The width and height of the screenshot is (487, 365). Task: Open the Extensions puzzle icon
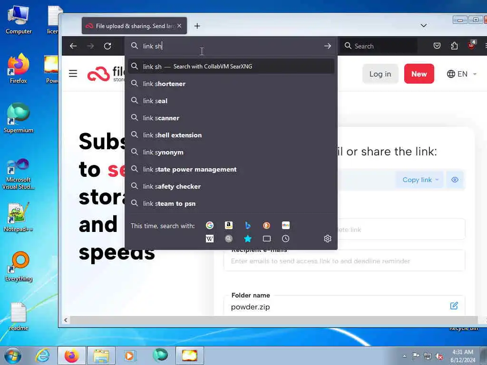click(454, 46)
